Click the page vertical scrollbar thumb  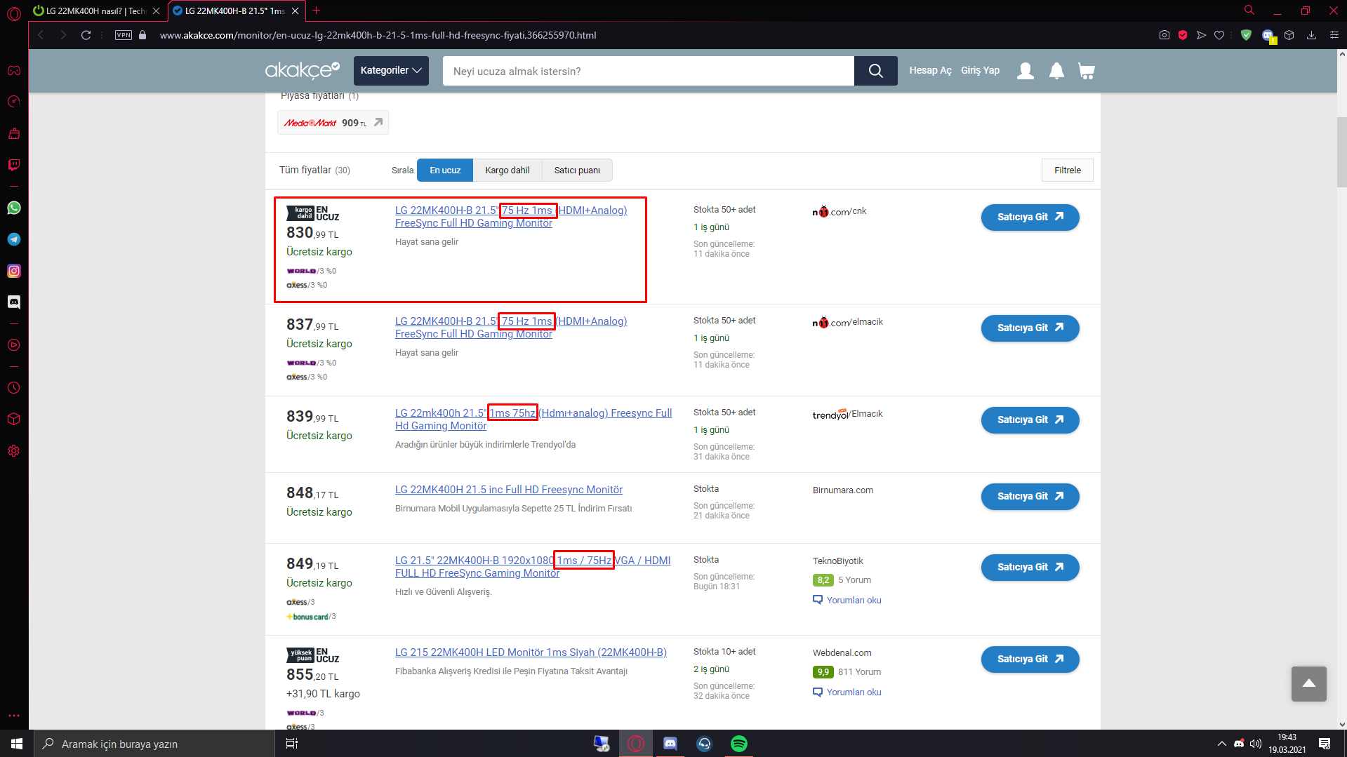[1341, 152]
